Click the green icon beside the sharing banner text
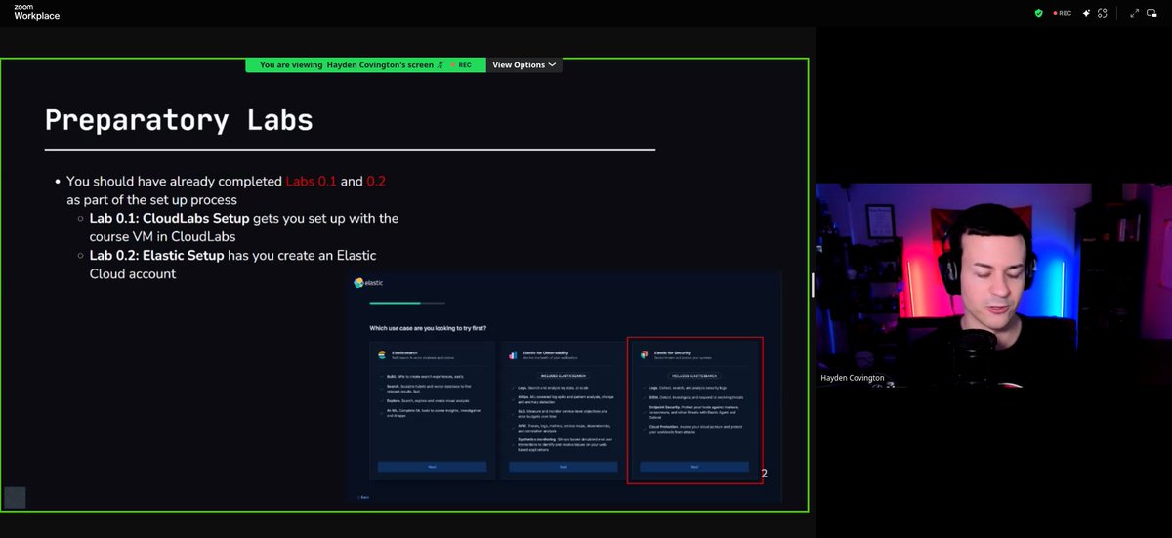Viewport: 1172px width, 538px height. click(x=441, y=64)
